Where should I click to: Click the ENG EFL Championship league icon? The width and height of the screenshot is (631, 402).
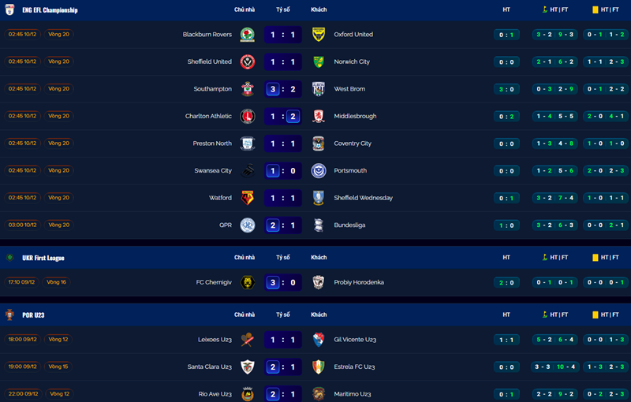pos(10,9)
